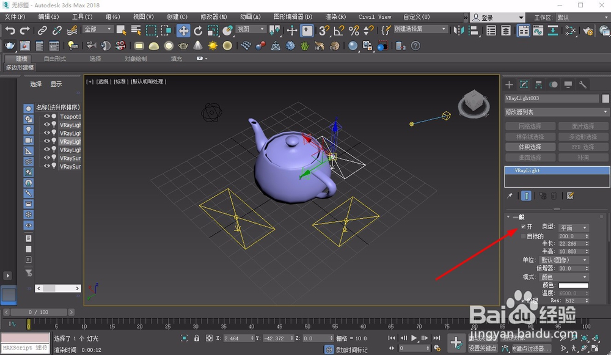Click the 登录 sign-in button
This screenshot has width=611, height=355.
point(497,18)
